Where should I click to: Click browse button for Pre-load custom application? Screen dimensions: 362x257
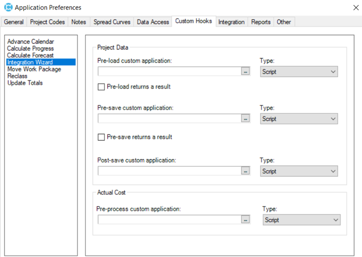[246, 72]
